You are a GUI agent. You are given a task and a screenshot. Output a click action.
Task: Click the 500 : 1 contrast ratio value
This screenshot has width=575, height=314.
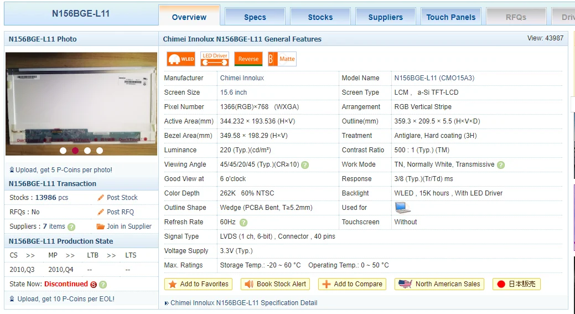point(422,150)
